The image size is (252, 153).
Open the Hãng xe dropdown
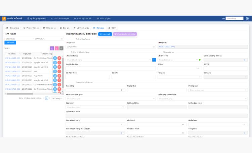pos(178,77)
